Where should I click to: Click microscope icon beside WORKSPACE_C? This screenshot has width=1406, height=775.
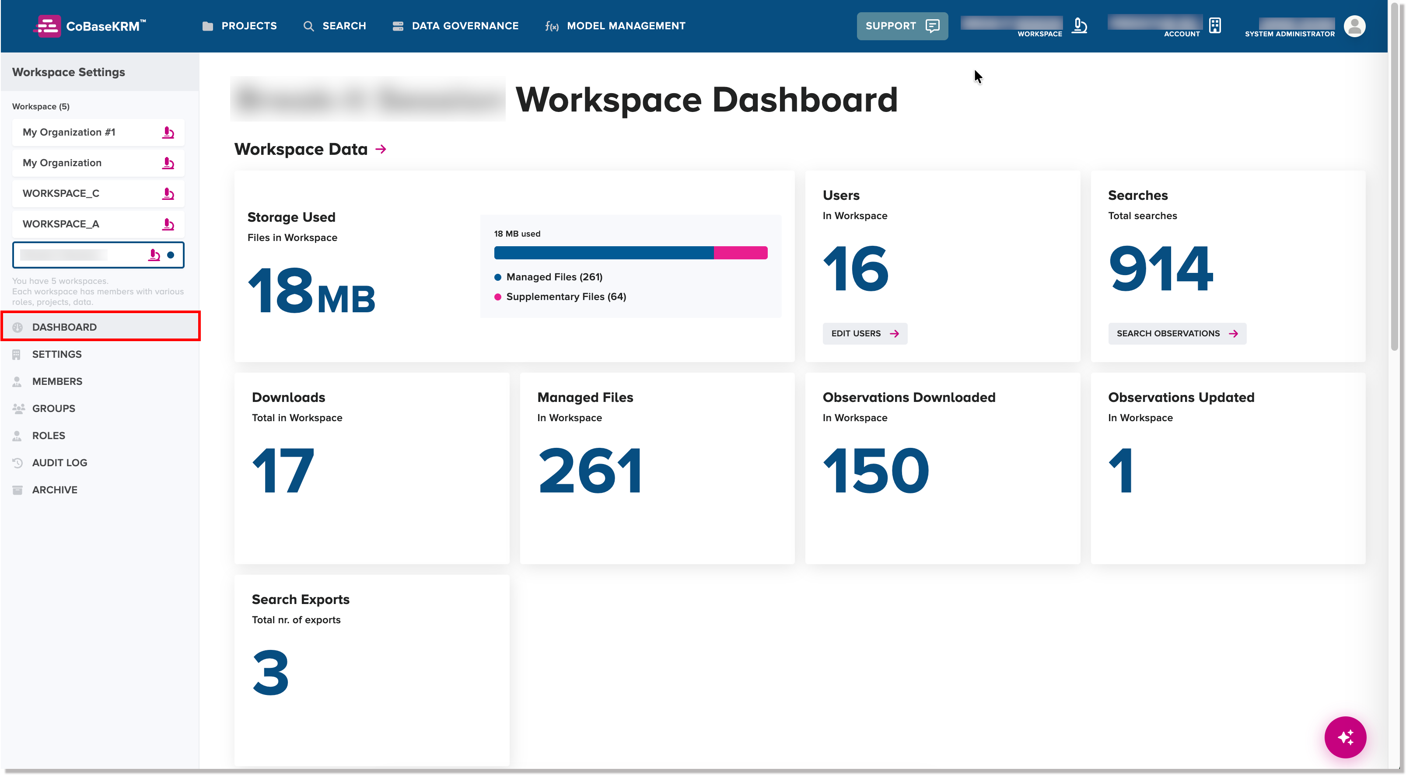[168, 193]
